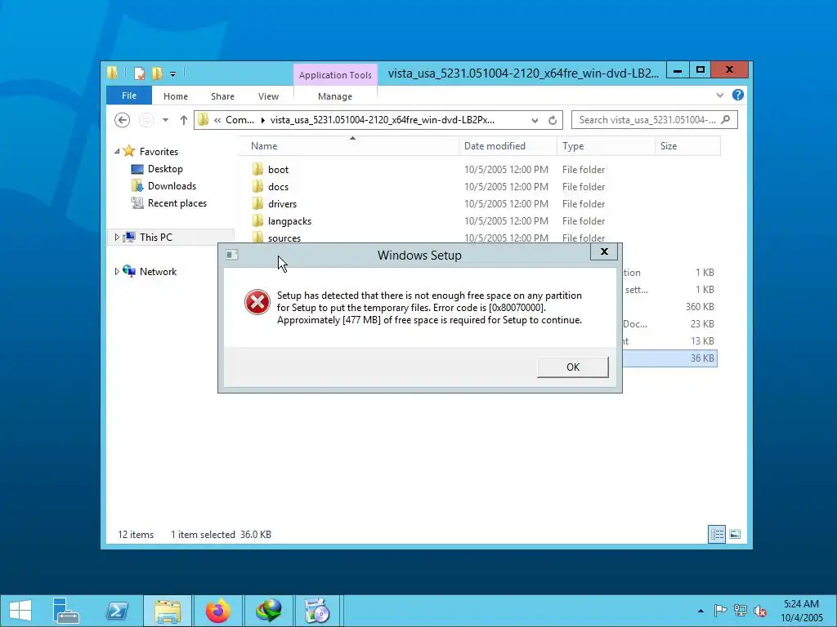Image resolution: width=837 pixels, height=627 pixels.
Task: Open Server Manager from taskbar
Action: click(65, 611)
